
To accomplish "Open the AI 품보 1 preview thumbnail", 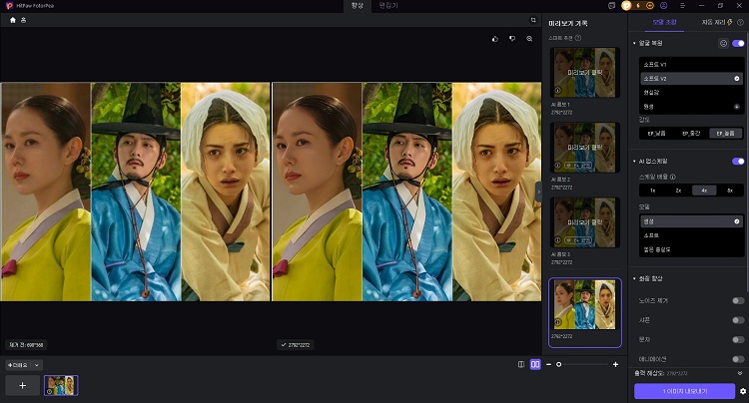I will 584,72.
